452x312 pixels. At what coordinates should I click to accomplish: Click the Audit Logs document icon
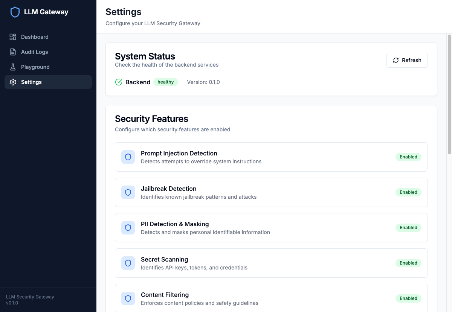[13, 52]
